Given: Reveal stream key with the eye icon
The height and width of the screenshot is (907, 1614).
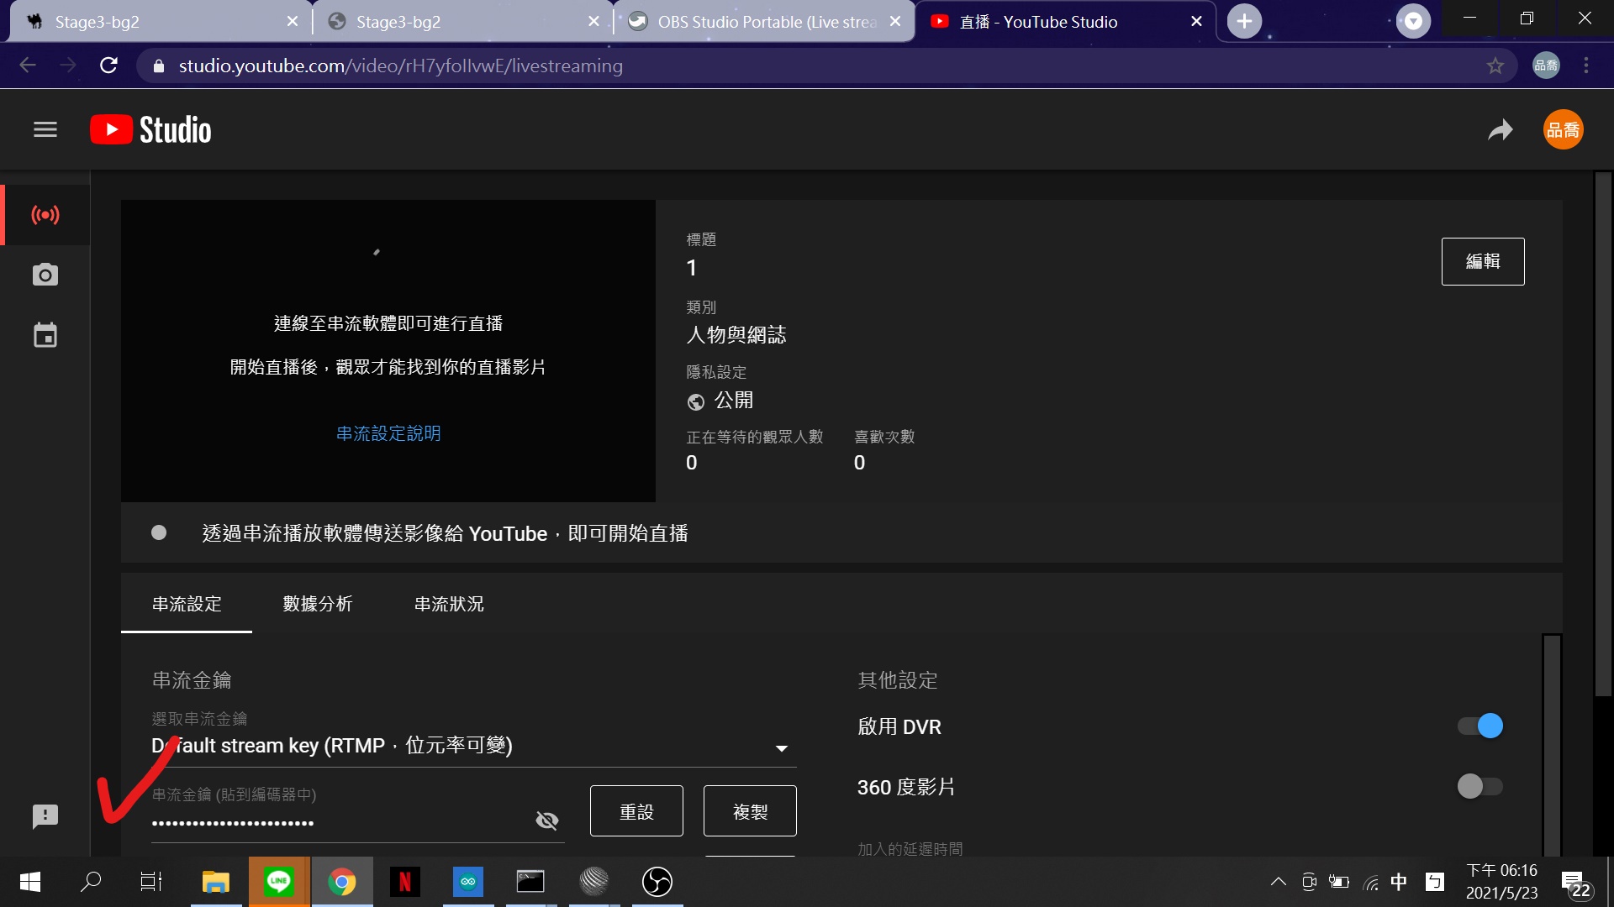Looking at the screenshot, I should click(547, 820).
